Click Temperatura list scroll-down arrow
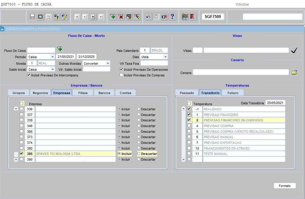This screenshot has width=305, height=199. point(183,159)
